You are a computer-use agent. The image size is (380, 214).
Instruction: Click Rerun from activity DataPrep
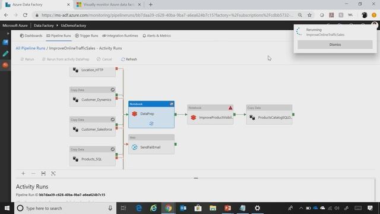pyautogui.click(x=66, y=59)
